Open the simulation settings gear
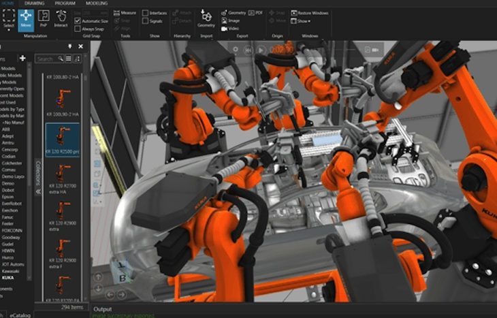Screen dimensions: 497x318 pyautogui.click(x=236, y=50)
